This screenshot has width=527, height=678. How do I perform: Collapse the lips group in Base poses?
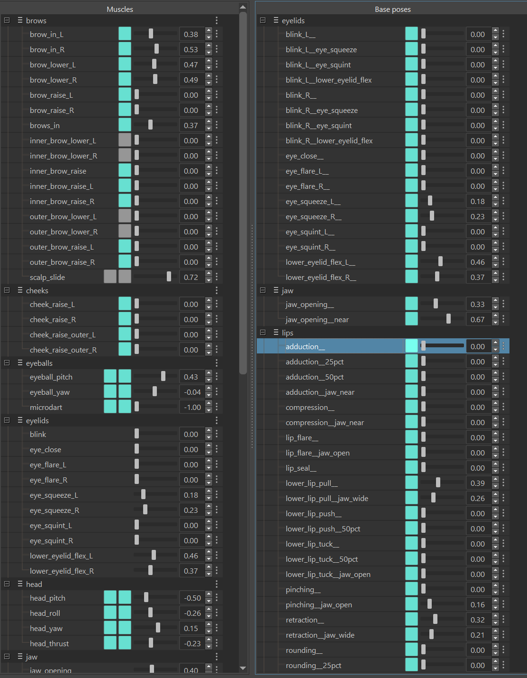(263, 333)
